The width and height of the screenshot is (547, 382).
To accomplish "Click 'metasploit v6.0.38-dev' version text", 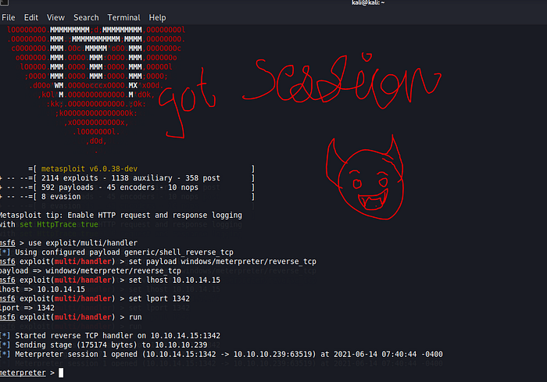I will pyautogui.click(x=89, y=169).
